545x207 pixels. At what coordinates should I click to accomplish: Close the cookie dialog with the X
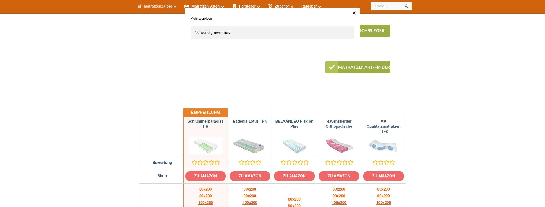click(x=354, y=13)
